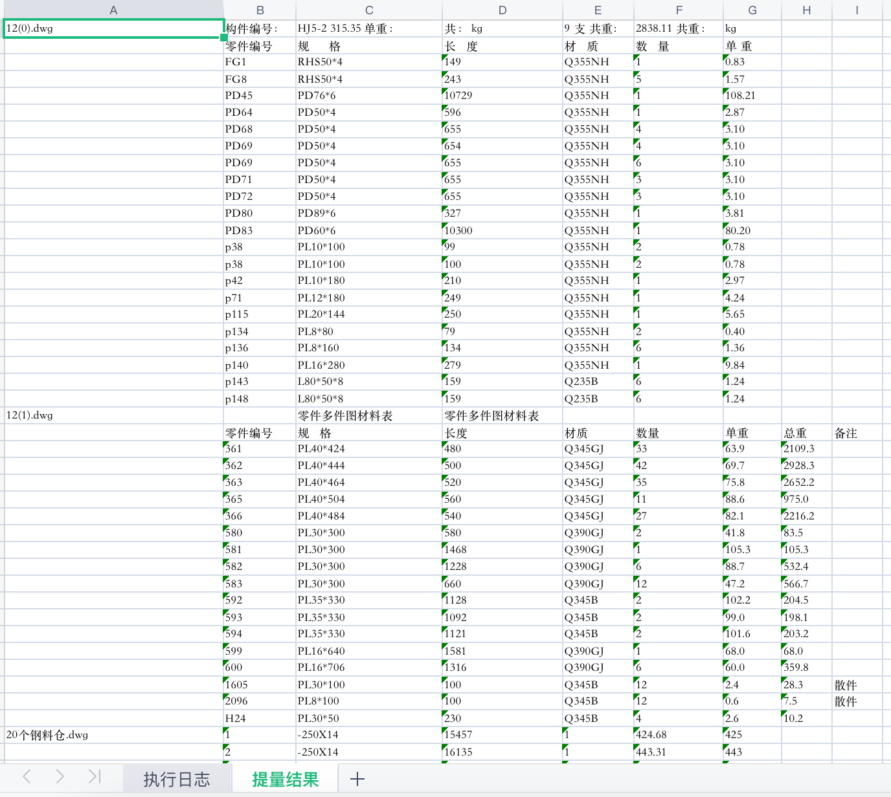Select column H header

(x=806, y=10)
